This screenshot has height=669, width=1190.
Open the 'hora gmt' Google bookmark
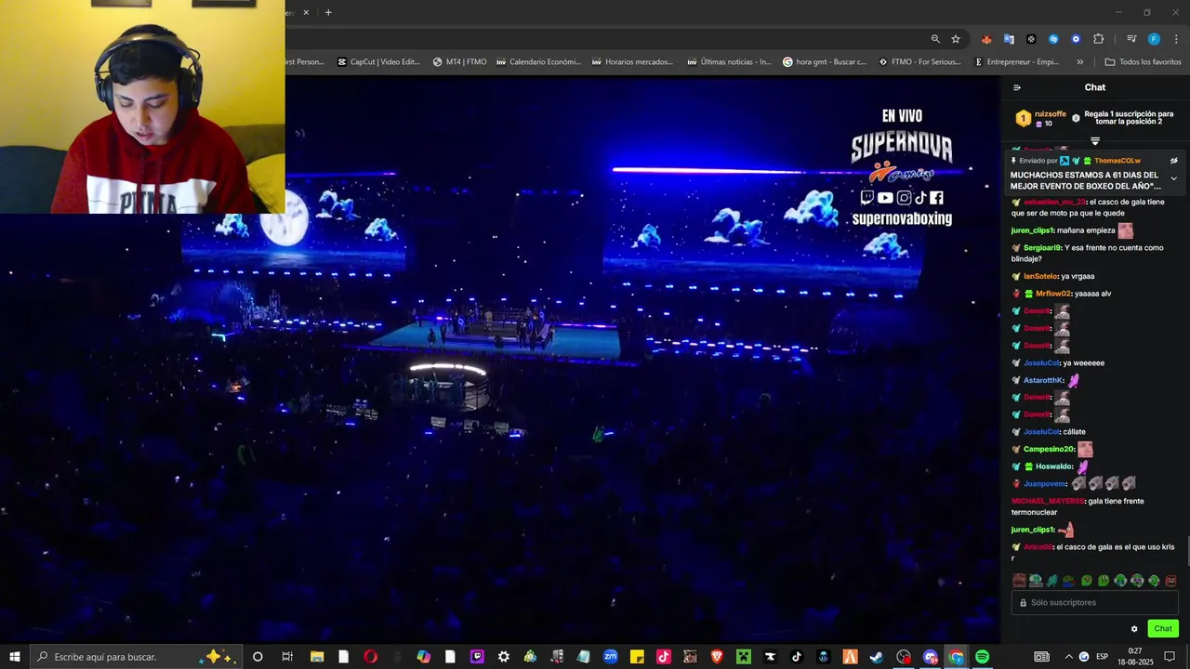[825, 62]
